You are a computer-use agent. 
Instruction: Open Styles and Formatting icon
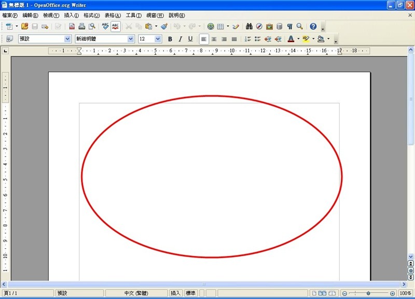click(x=9, y=39)
